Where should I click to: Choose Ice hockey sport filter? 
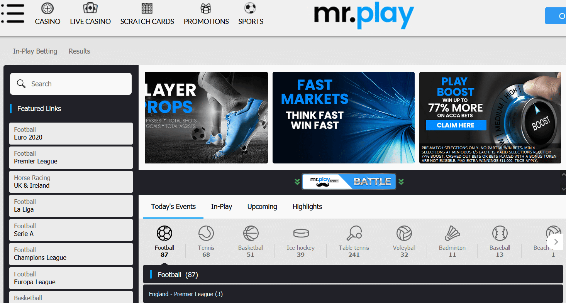pyautogui.click(x=301, y=234)
